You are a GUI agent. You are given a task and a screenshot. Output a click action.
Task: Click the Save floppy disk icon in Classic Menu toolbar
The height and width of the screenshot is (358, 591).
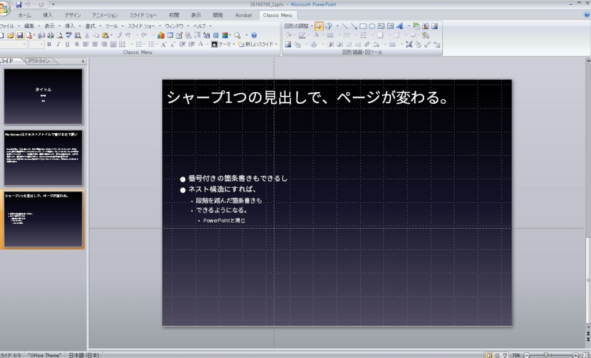20,35
